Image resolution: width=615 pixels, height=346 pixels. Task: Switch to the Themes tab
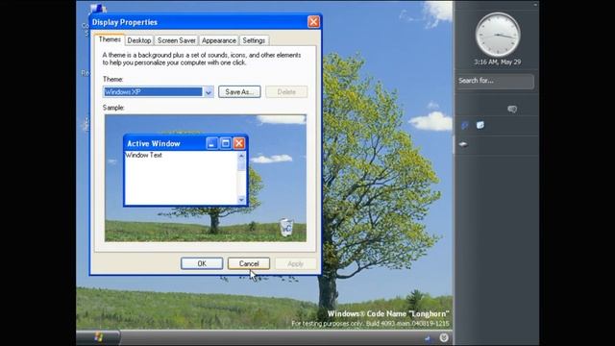pos(110,39)
